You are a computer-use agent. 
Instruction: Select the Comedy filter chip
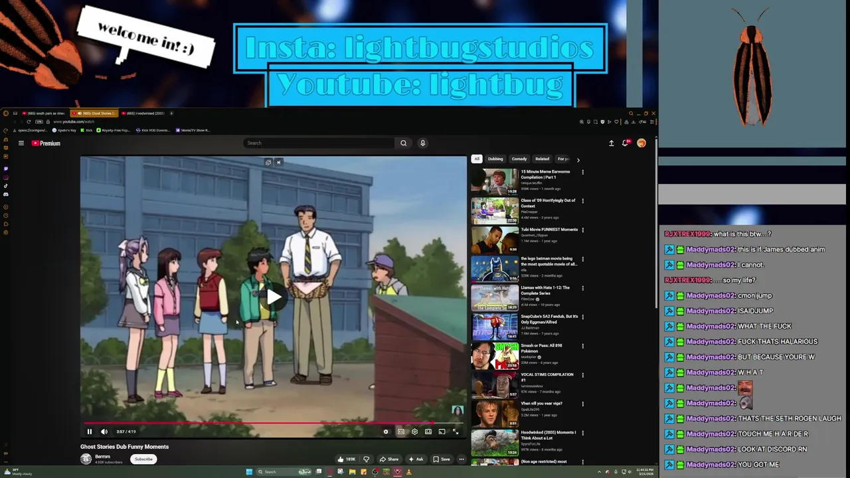click(519, 159)
